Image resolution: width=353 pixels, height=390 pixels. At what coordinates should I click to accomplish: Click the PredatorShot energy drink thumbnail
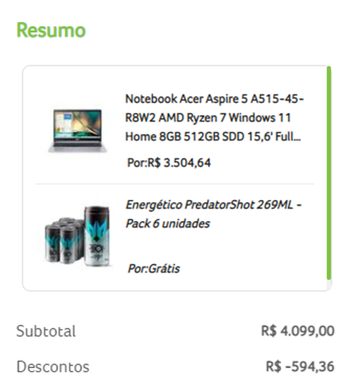click(78, 236)
